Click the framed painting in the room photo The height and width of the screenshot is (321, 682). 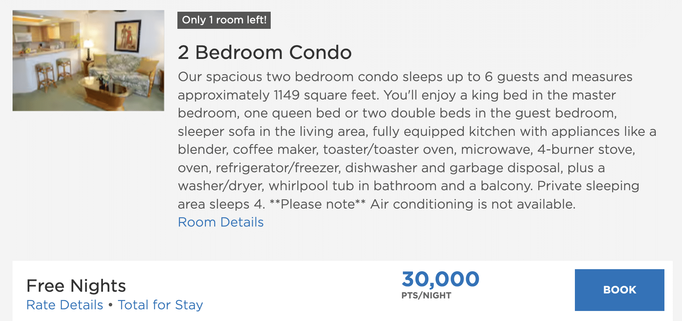pos(127,36)
